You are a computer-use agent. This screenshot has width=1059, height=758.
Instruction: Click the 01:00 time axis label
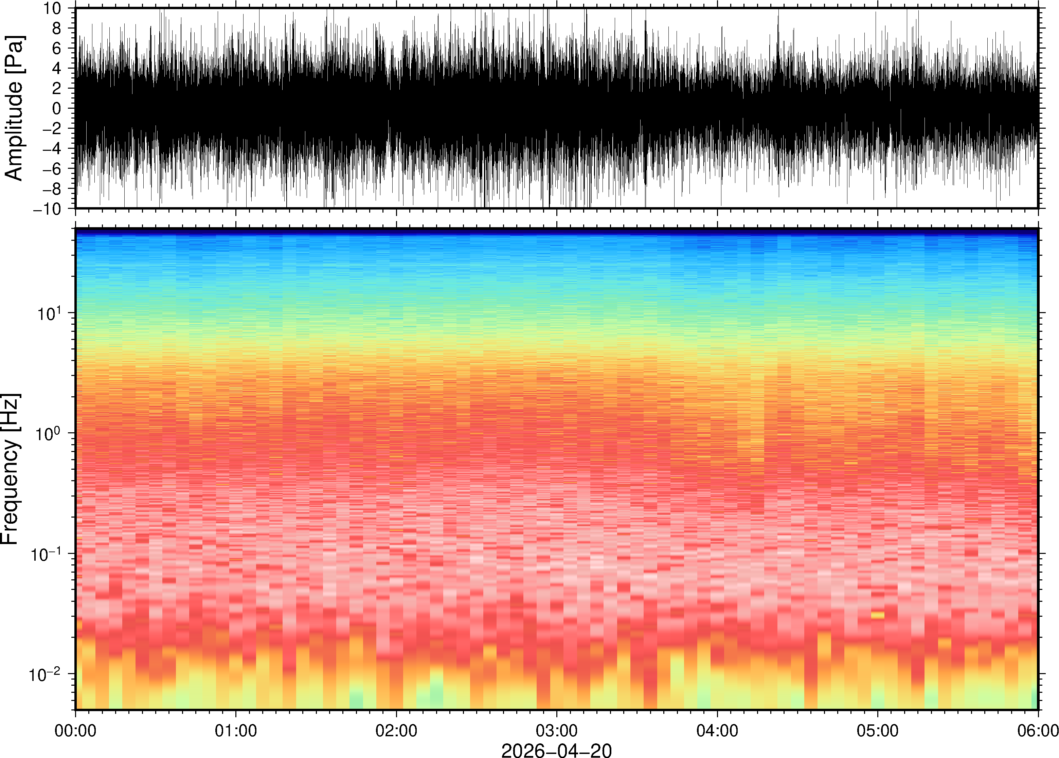point(236,730)
